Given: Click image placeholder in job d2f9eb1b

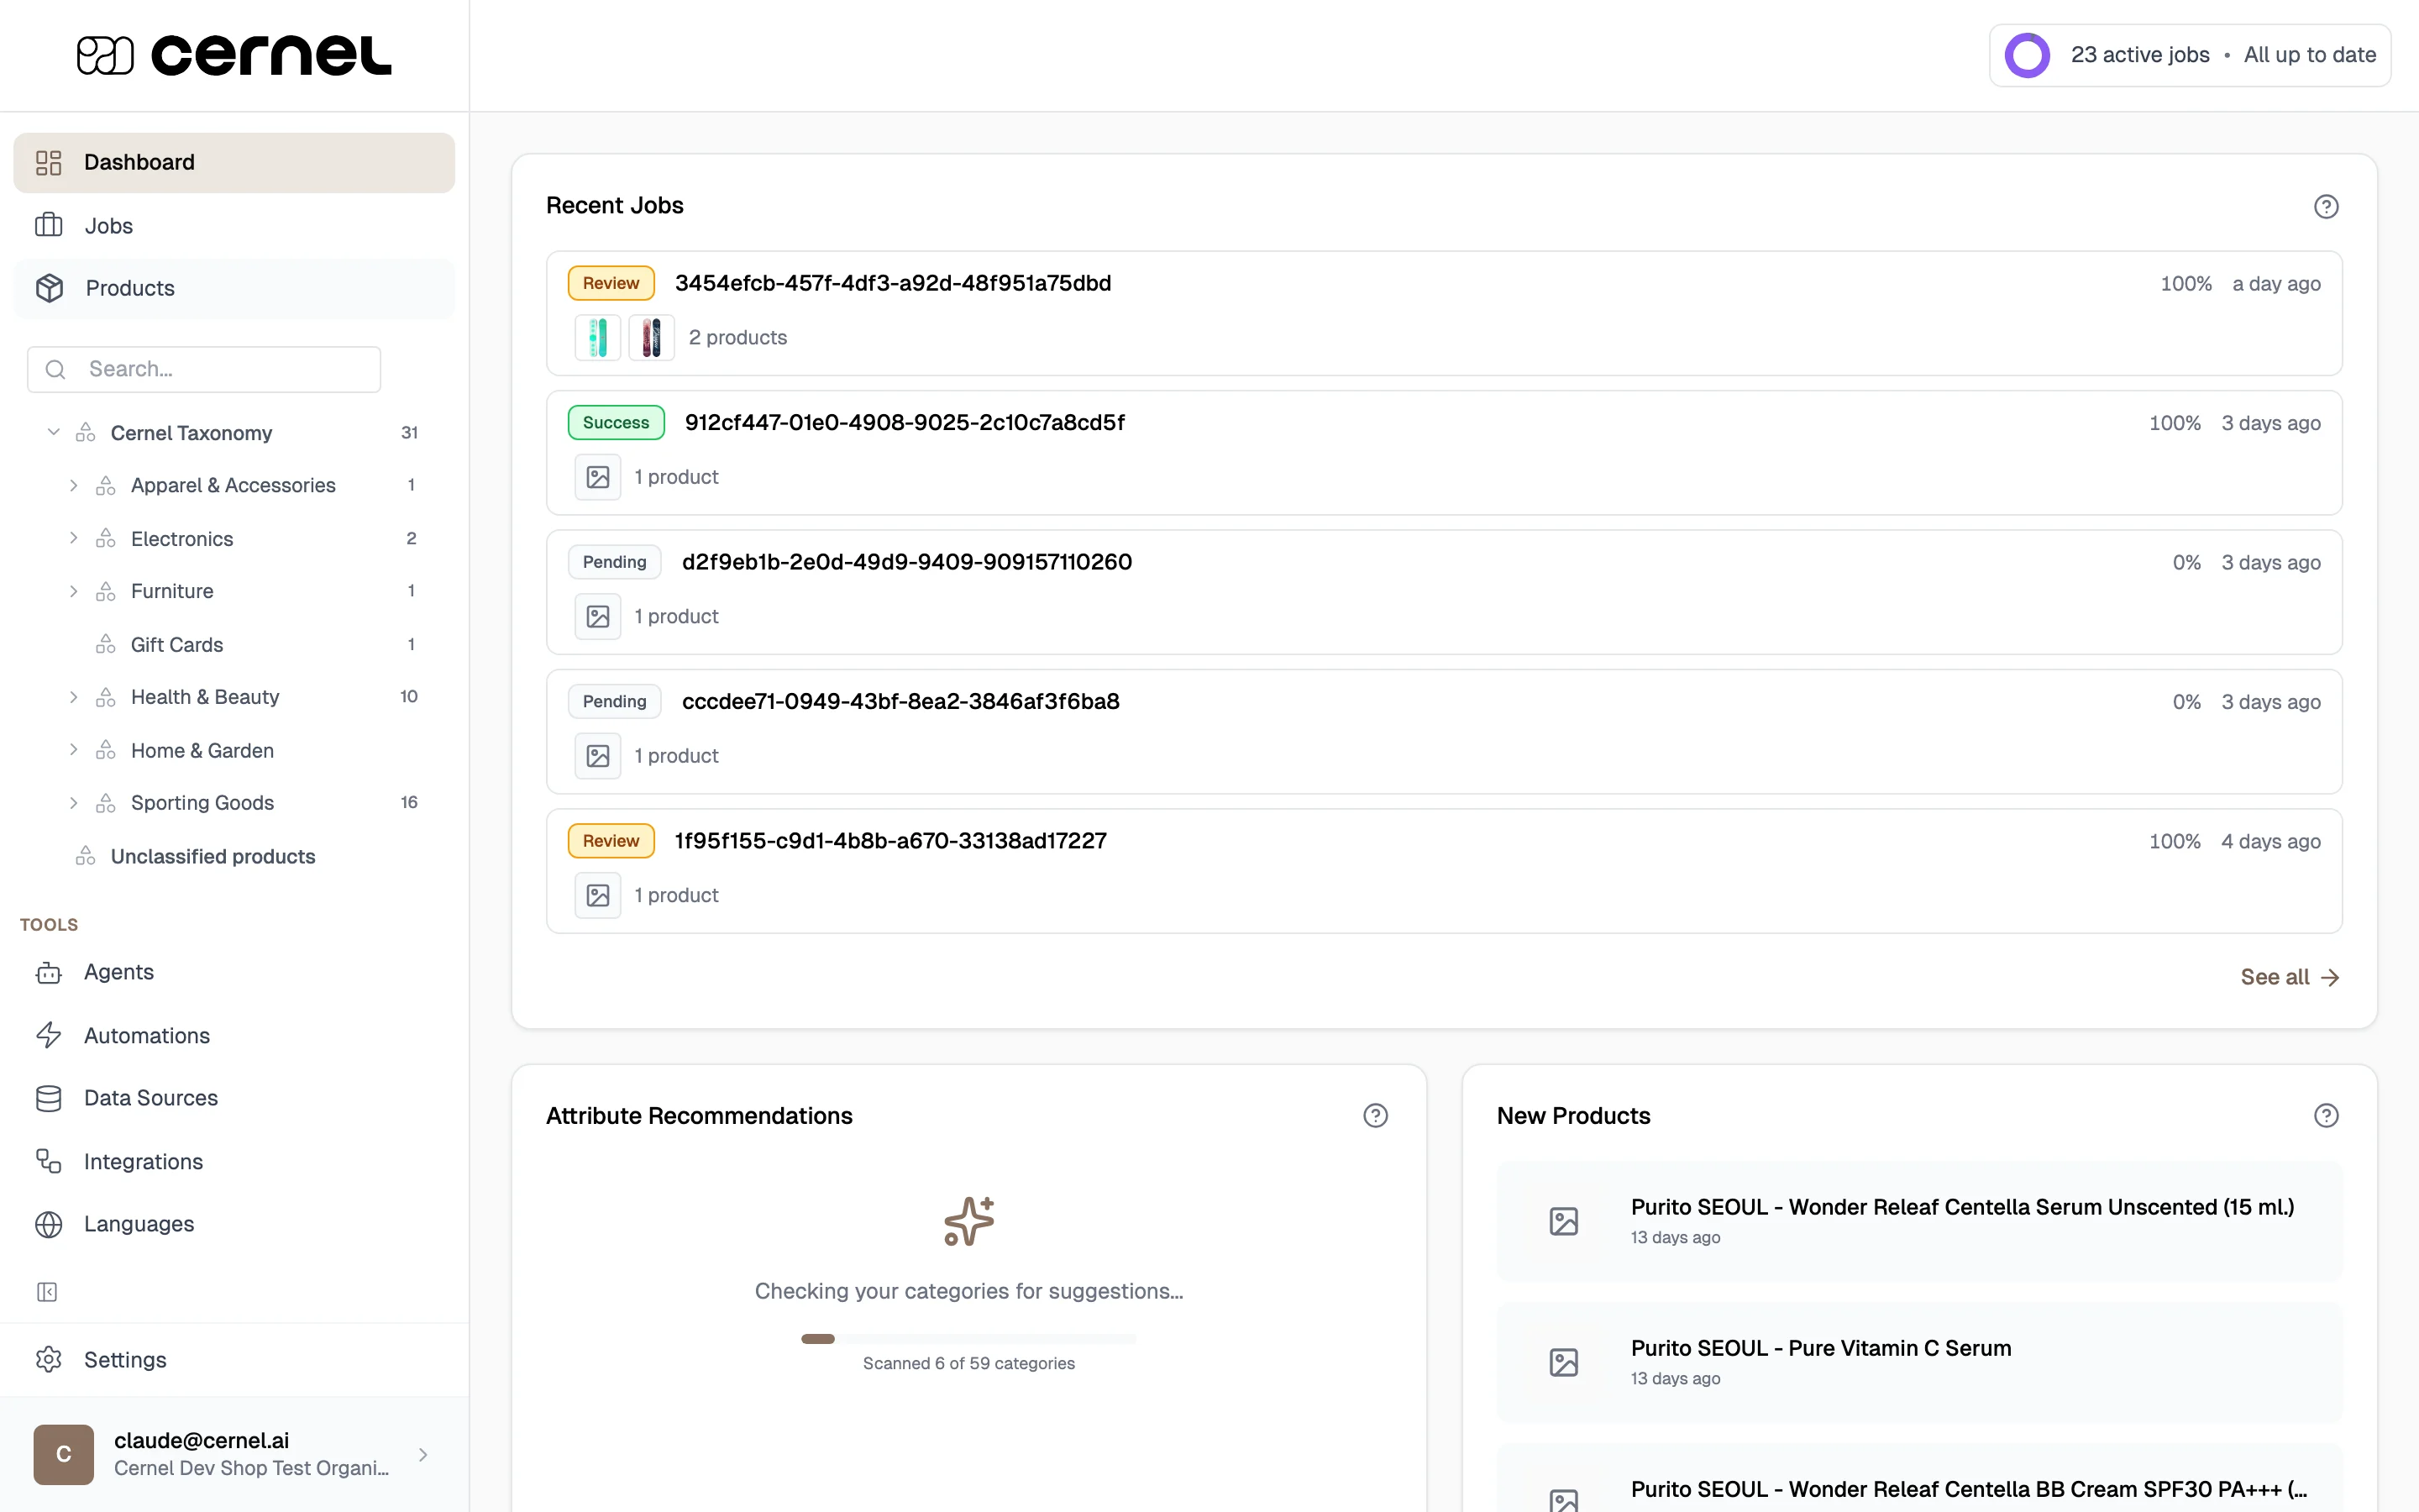Looking at the screenshot, I should [x=598, y=617].
